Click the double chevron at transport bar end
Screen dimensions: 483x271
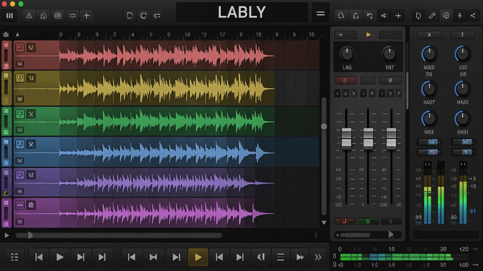pos(318,257)
